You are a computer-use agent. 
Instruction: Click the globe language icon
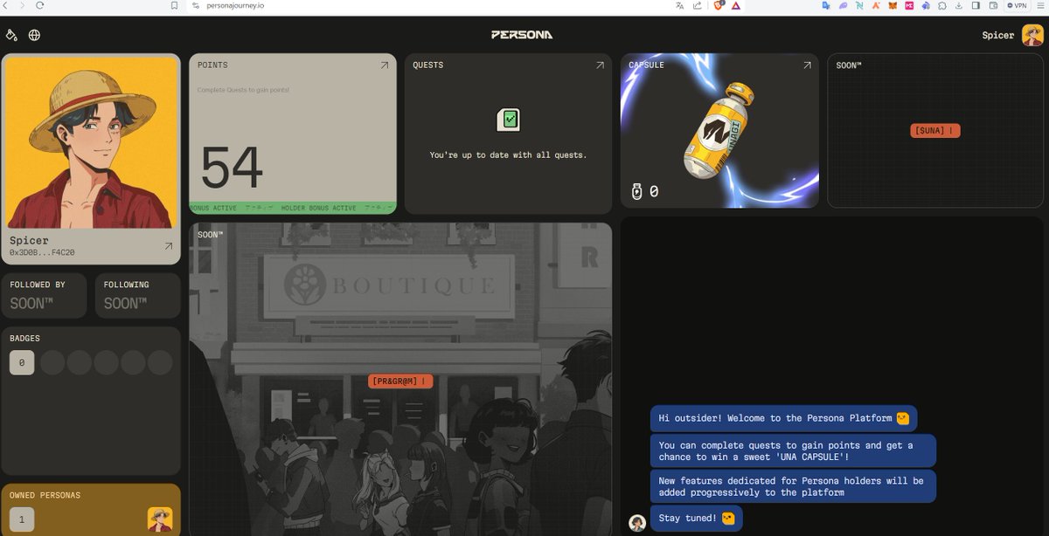pyautogui.click(x=34, y=36)
